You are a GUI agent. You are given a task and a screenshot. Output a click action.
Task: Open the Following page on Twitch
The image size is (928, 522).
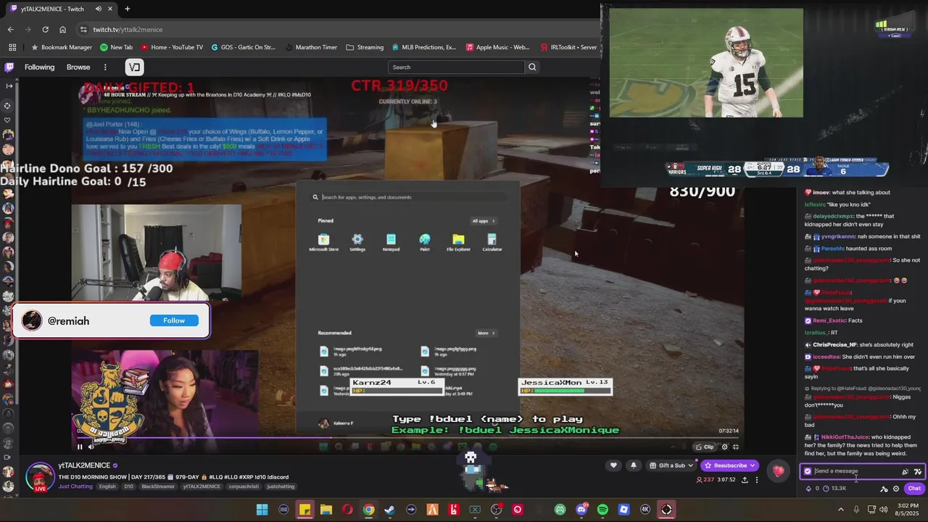[x=39, y=67]
